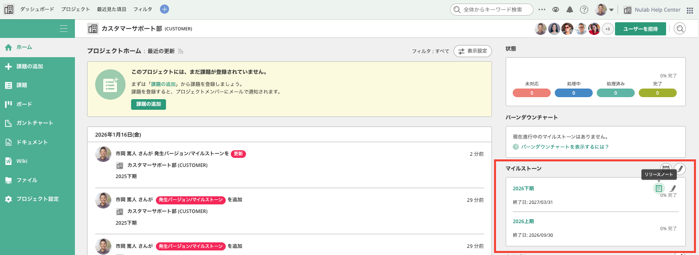Click the first member avatar in the project header
The width and height of the screenshot is (699, 255).
point(541,29)
